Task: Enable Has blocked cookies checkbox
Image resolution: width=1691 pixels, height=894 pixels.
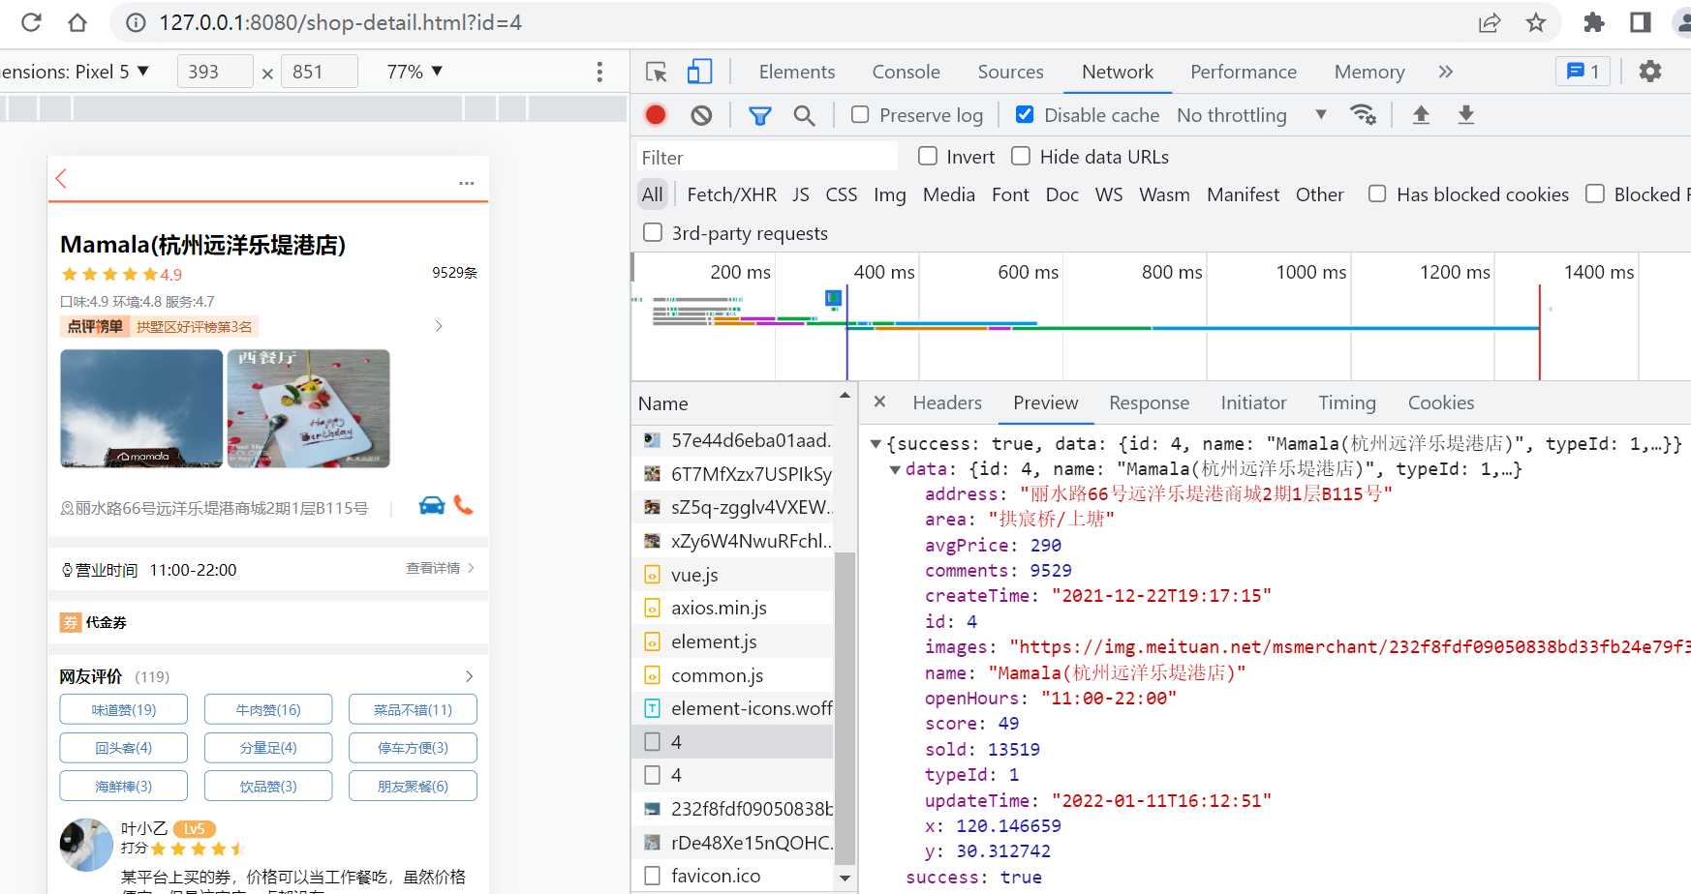Action: [x=1377, y=194]
